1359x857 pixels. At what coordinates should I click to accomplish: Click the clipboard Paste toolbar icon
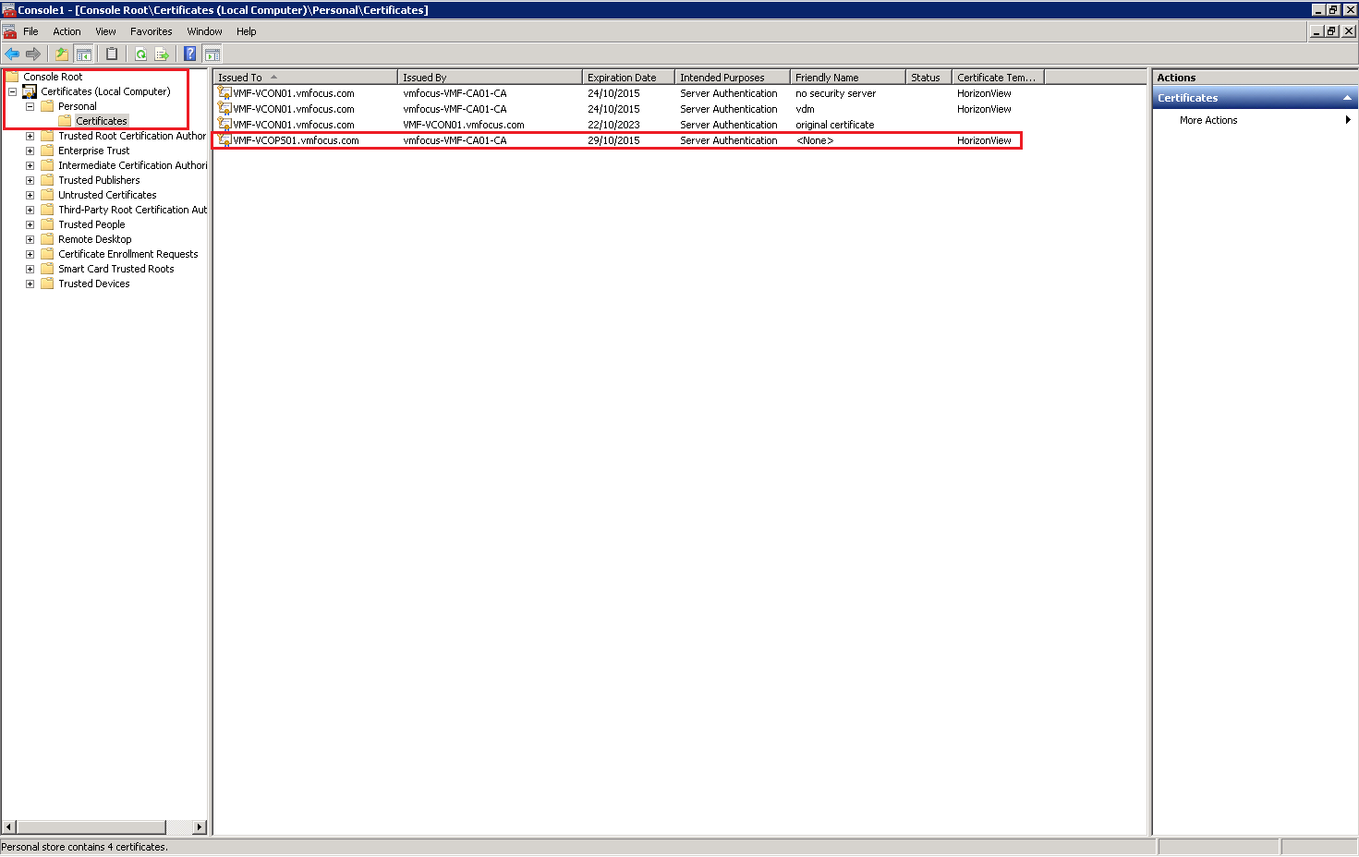(112, 54)
